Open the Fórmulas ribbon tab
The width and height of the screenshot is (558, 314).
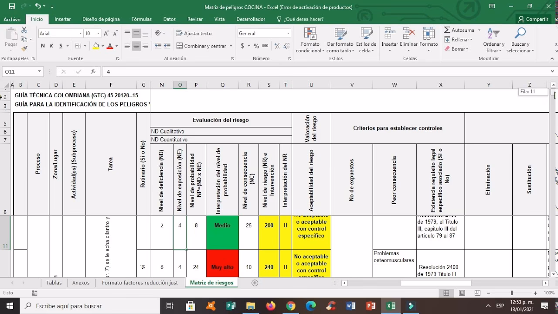coord(141,19)
